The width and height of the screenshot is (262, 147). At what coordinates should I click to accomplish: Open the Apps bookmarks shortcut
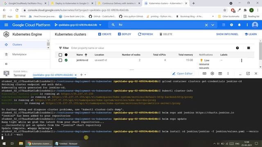coord(8,16)
